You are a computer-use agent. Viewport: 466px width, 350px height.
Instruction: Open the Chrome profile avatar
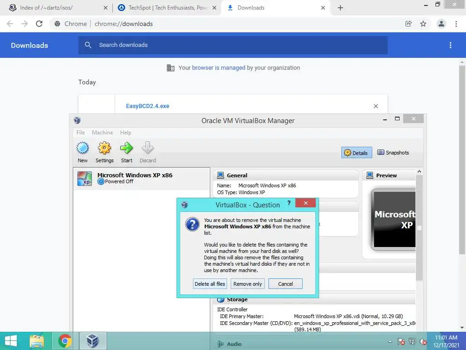point(441,24)
